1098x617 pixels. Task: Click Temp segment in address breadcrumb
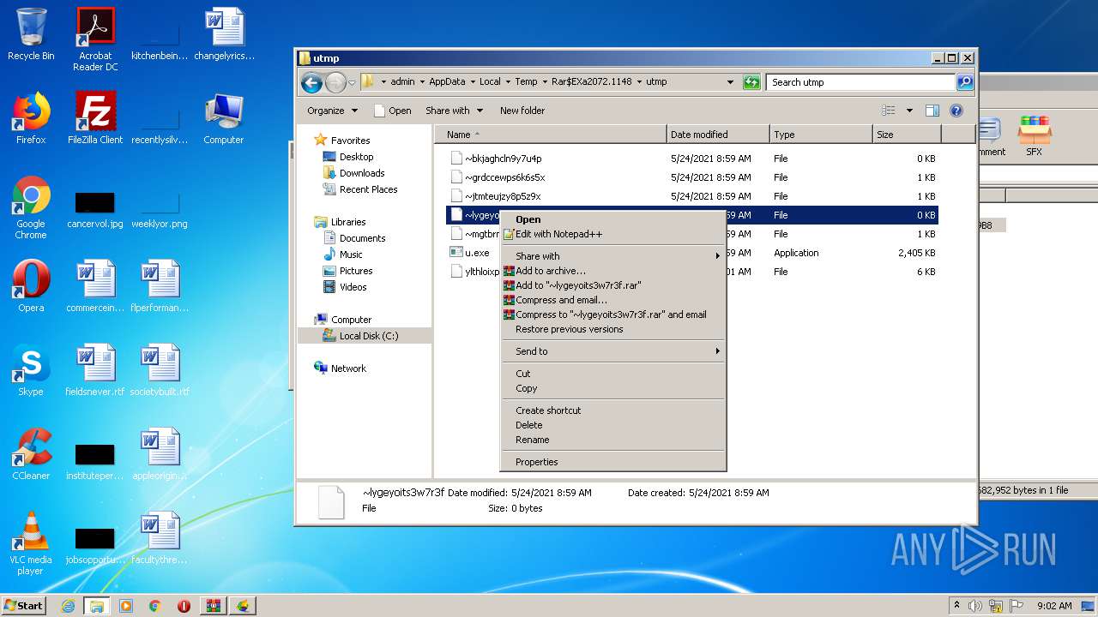click(x=526, y=82)
